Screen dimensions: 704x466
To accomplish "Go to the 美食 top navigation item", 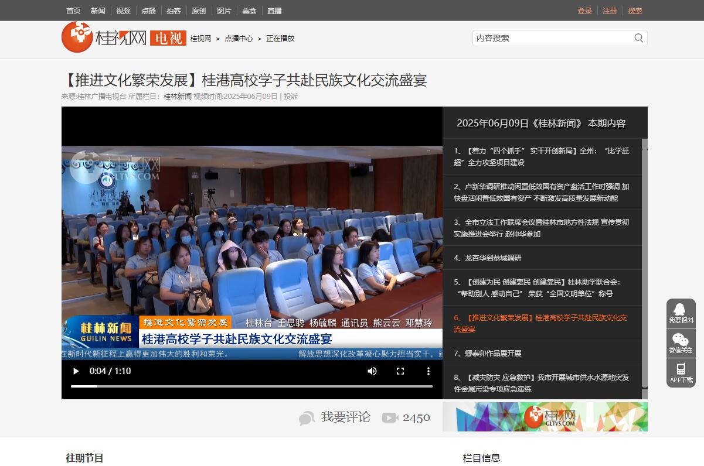I will tap(249, 11).
